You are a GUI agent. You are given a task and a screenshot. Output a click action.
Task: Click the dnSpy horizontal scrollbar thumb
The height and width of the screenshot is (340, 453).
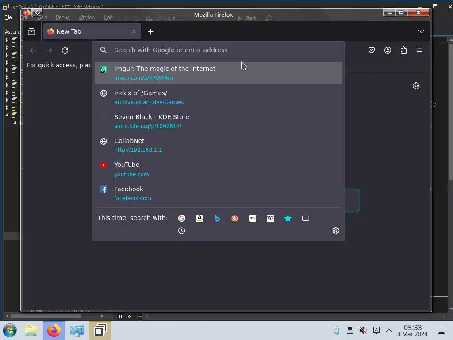tap(46, 316)
